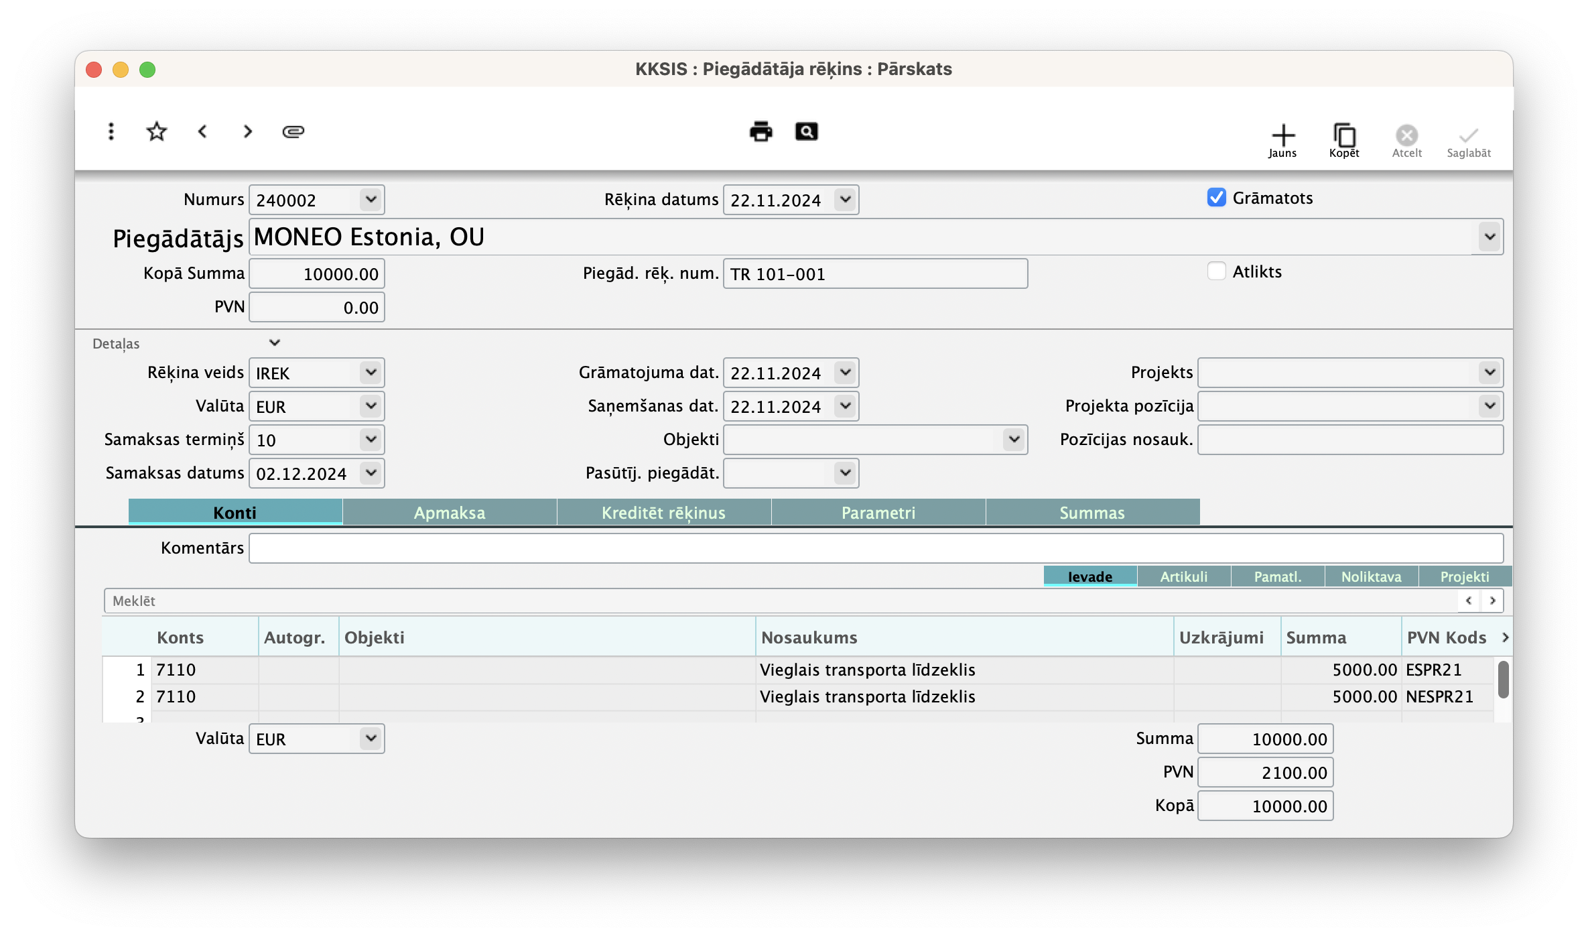Click bottom PVN 2100.00 field

[1266, 772]
